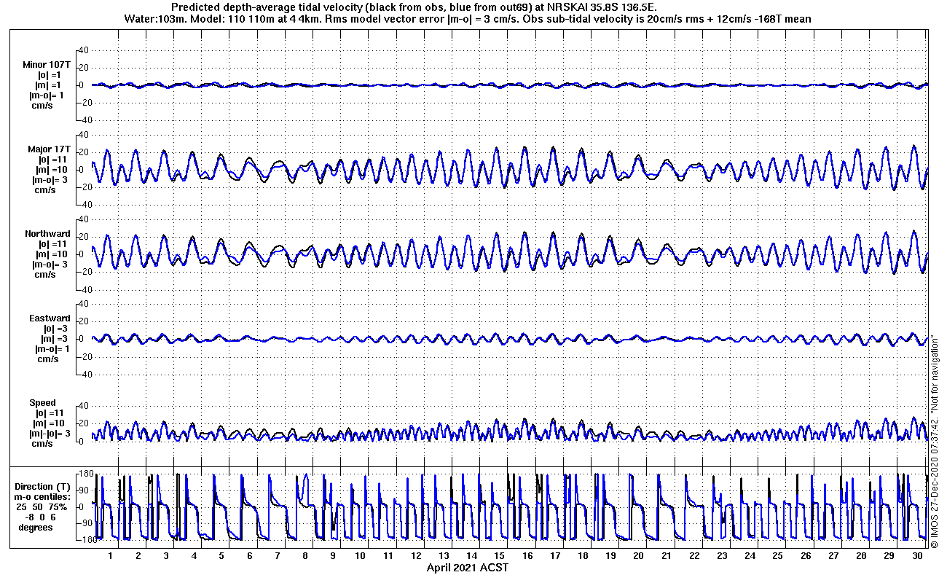The height and width of the screenshot is (583, 947).
Task: Click day '18' on the date axis
Action: [583, 556]
